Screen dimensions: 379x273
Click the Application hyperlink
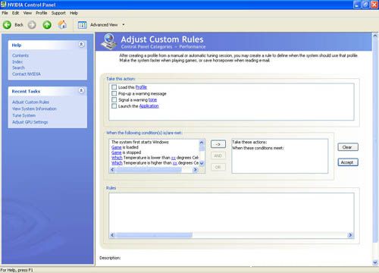coord(149,106)
